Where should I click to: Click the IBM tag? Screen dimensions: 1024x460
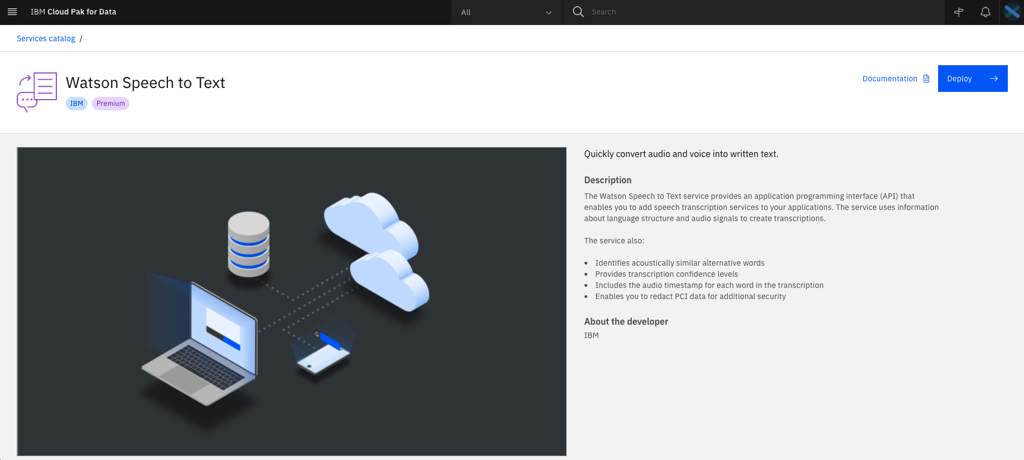[76, 104]
